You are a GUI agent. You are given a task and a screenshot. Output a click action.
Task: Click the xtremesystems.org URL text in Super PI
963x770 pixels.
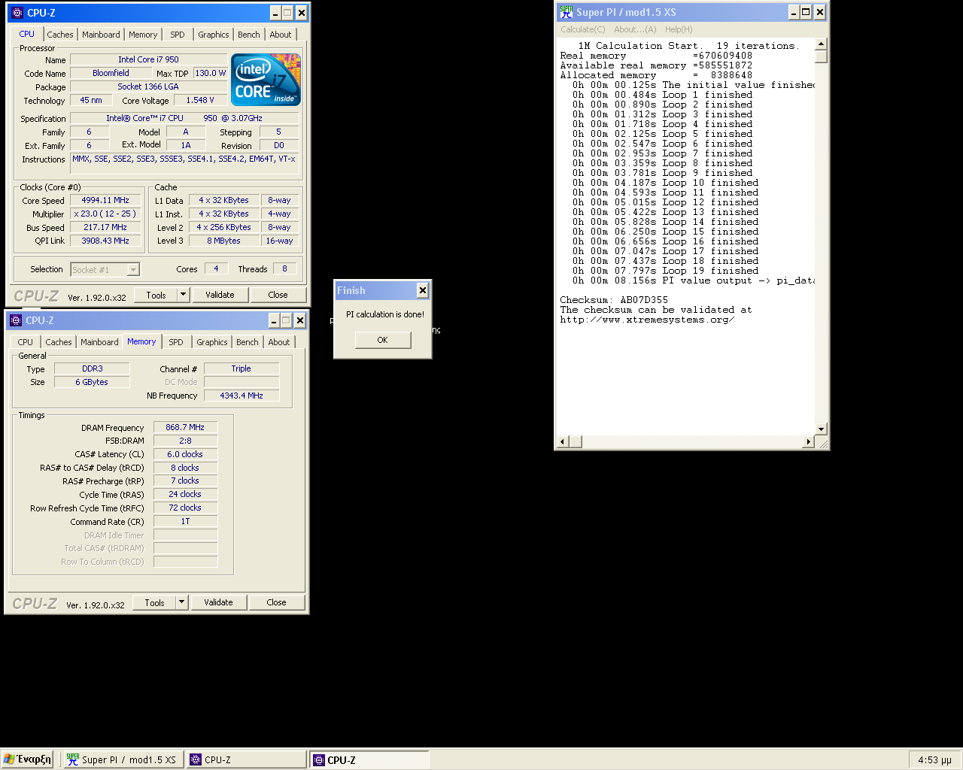click(x=647, y=320)
